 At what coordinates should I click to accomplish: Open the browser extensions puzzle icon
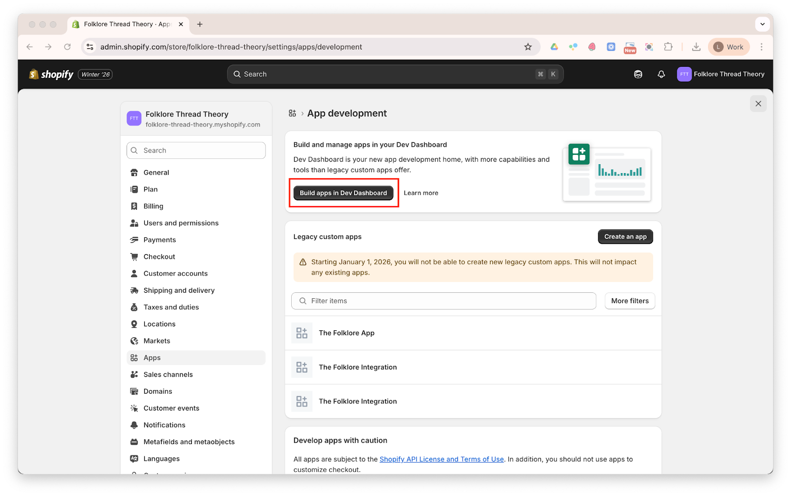pyautogui.click(x=668, y=47)
